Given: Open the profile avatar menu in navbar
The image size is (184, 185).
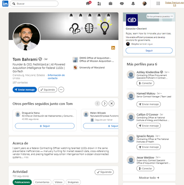Looking at the screenshot, I should pyautogui.click(x=144, y=3).
